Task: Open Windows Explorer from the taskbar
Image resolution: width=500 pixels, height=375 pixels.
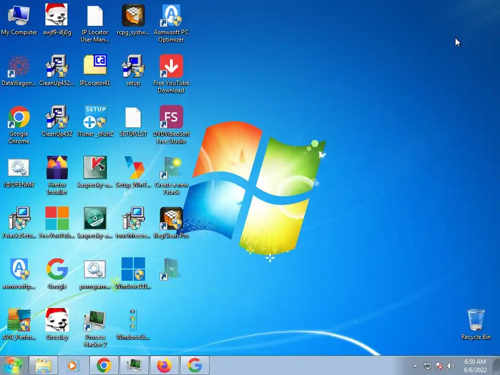Action: click(x=43, y=365)
